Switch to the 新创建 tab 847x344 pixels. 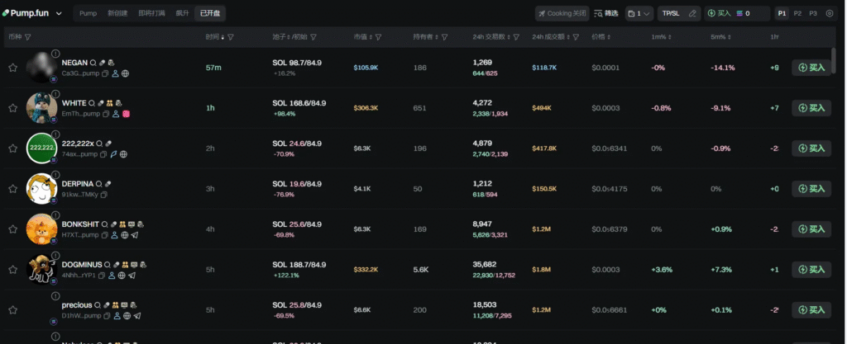tap(117, 13)
